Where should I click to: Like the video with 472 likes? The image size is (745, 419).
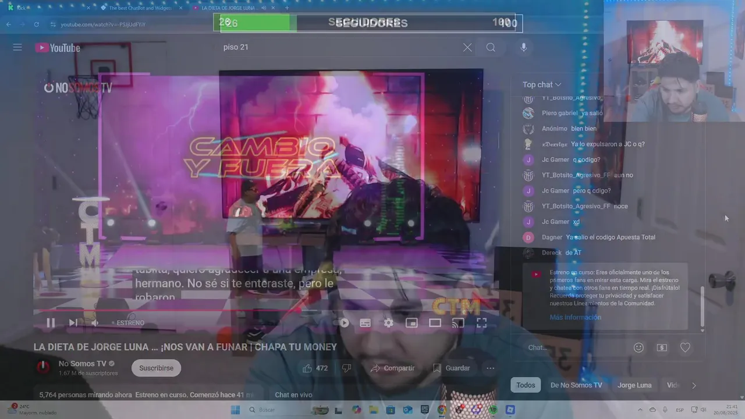click(315, 368)
